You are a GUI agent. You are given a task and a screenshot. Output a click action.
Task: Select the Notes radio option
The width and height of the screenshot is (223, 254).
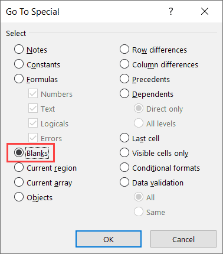pos(19,49)
